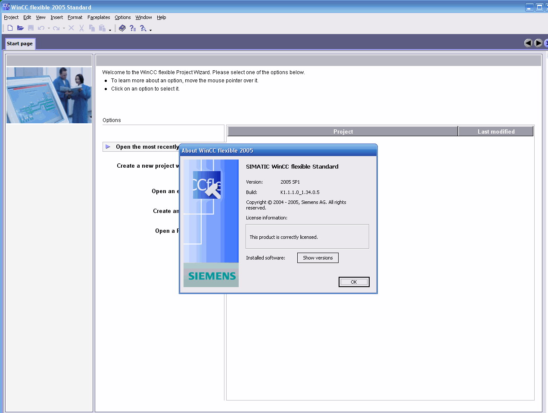Click the Cut scissors icon
The width and height of the screenshot is (548, 413).
(x=81, y=28)
